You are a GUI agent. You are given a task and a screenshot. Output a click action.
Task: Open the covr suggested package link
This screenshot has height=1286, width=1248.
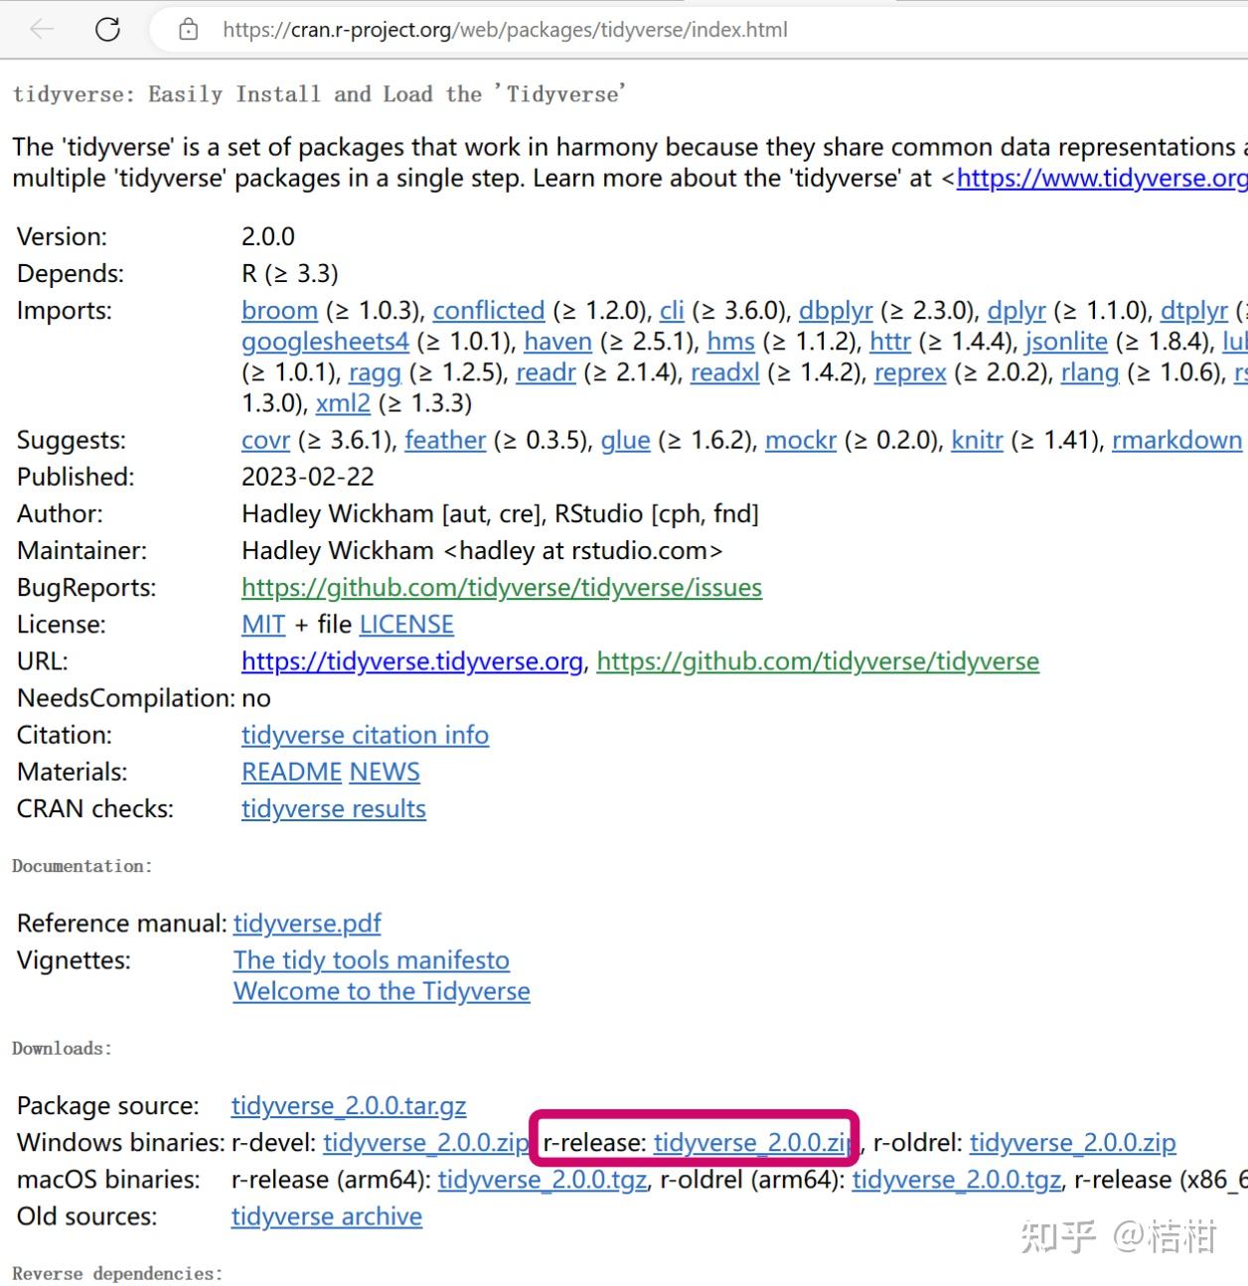(x=265, y=440)
